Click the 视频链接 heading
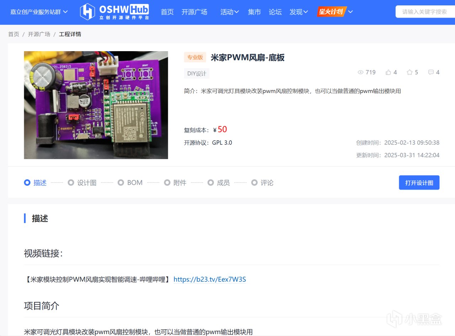The width and height of the screenshot is (455, 336). click(43, 254)
